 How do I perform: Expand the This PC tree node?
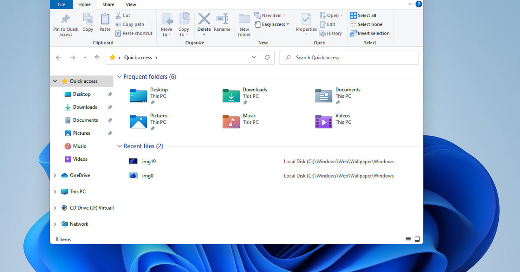pos(55,191)
